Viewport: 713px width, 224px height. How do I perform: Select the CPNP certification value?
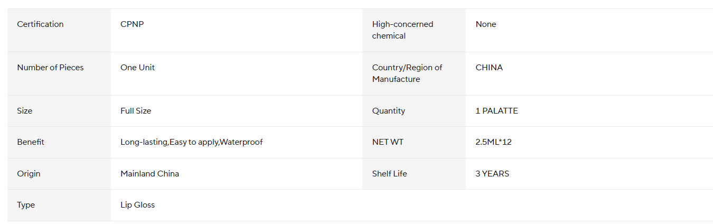132,24
